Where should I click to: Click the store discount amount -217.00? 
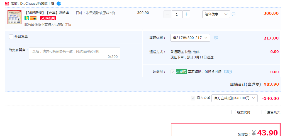coord(270,38)
